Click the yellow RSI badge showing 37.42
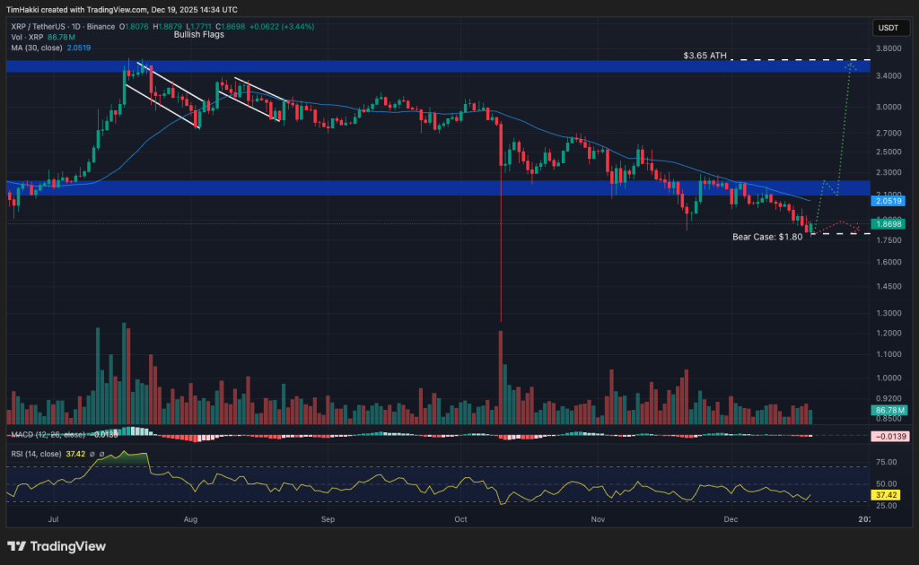919x565 pixels. tap(887, 494)
